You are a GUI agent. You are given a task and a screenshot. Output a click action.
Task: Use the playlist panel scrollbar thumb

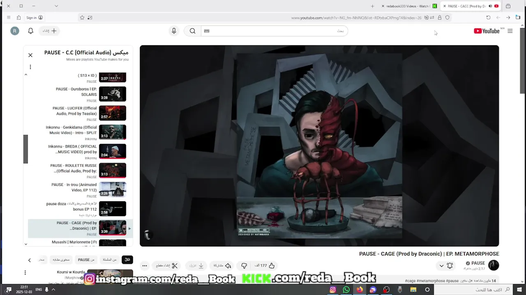(x=25, y=149)
